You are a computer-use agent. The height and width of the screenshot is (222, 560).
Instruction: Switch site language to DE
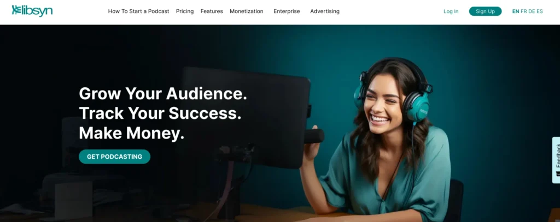(x=532, y=11)
